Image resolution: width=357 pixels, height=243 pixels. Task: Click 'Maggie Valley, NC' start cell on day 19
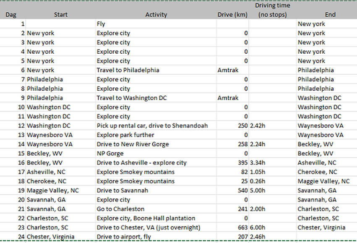tap(60, 191)
